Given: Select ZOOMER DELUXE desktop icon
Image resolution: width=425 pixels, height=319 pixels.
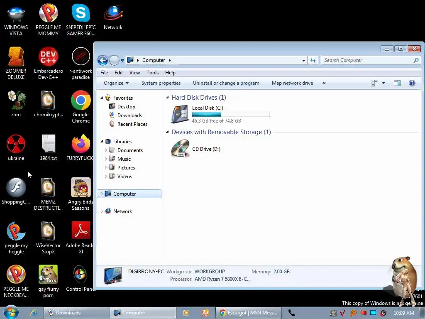Looking at the screenshot, I should click(16, 64).
